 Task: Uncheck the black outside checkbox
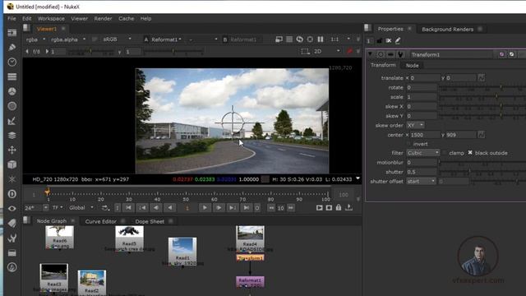point(470,153)
